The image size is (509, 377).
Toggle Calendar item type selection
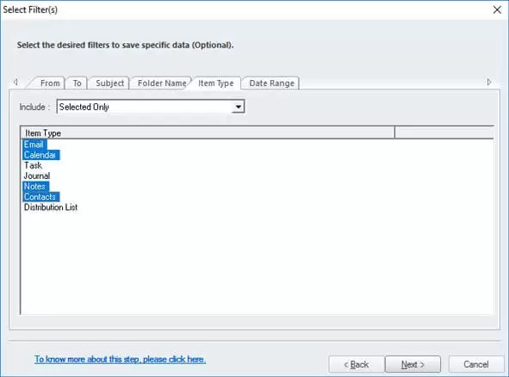[x=40, y=155]
